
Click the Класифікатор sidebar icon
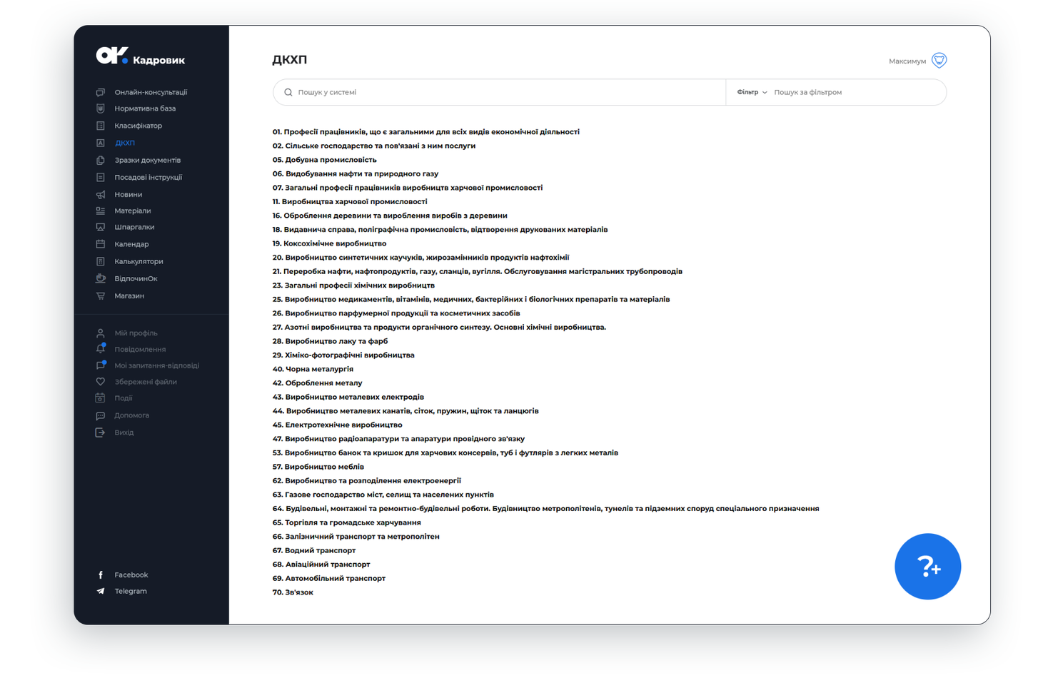101,126
